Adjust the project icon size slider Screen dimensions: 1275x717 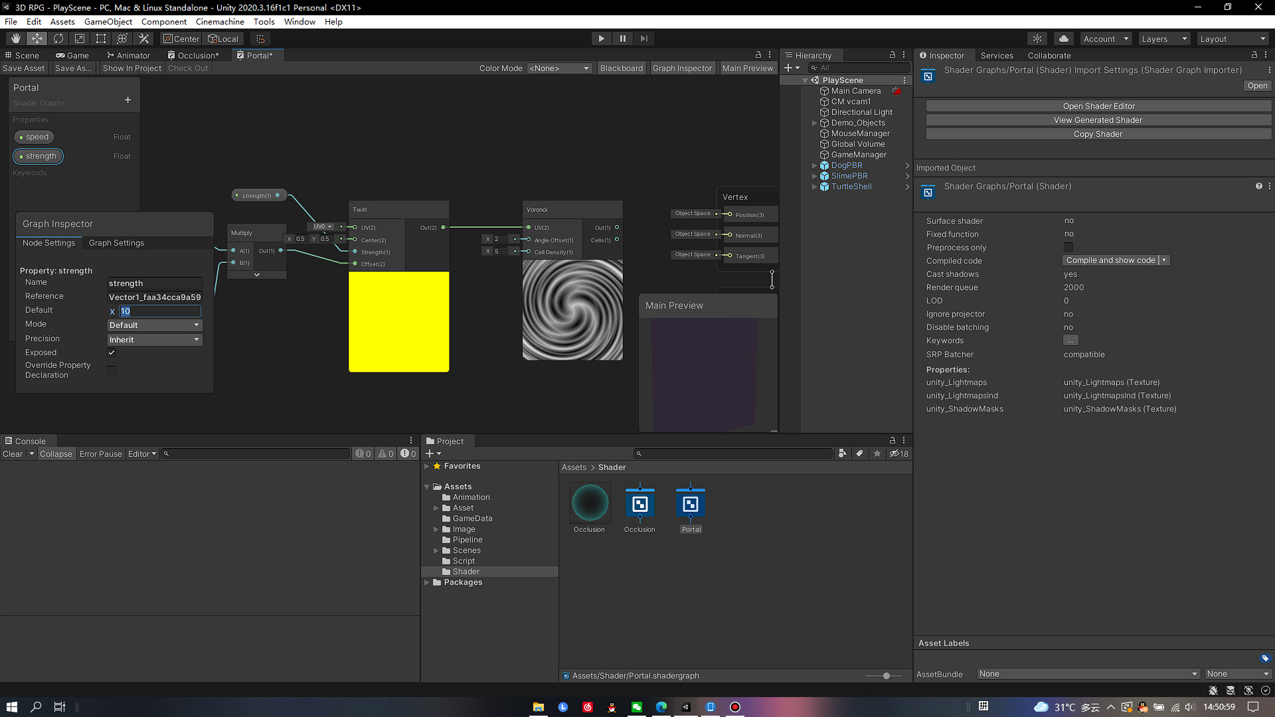[x=886, y=676]
